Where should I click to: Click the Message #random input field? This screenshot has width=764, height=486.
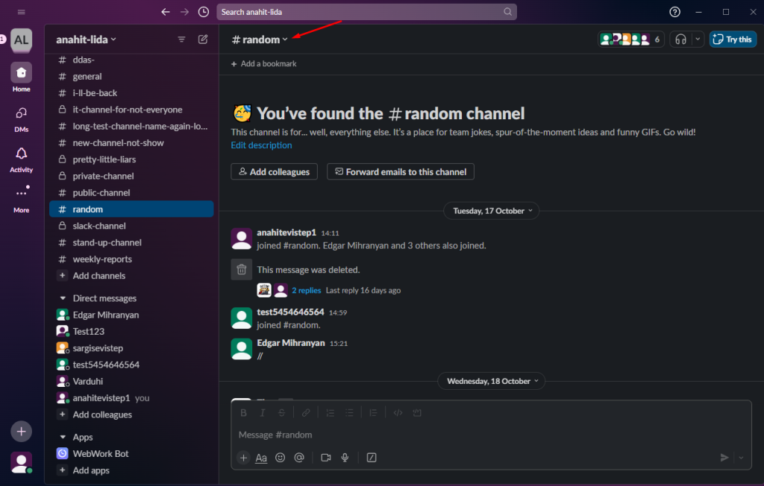(491, 435)
